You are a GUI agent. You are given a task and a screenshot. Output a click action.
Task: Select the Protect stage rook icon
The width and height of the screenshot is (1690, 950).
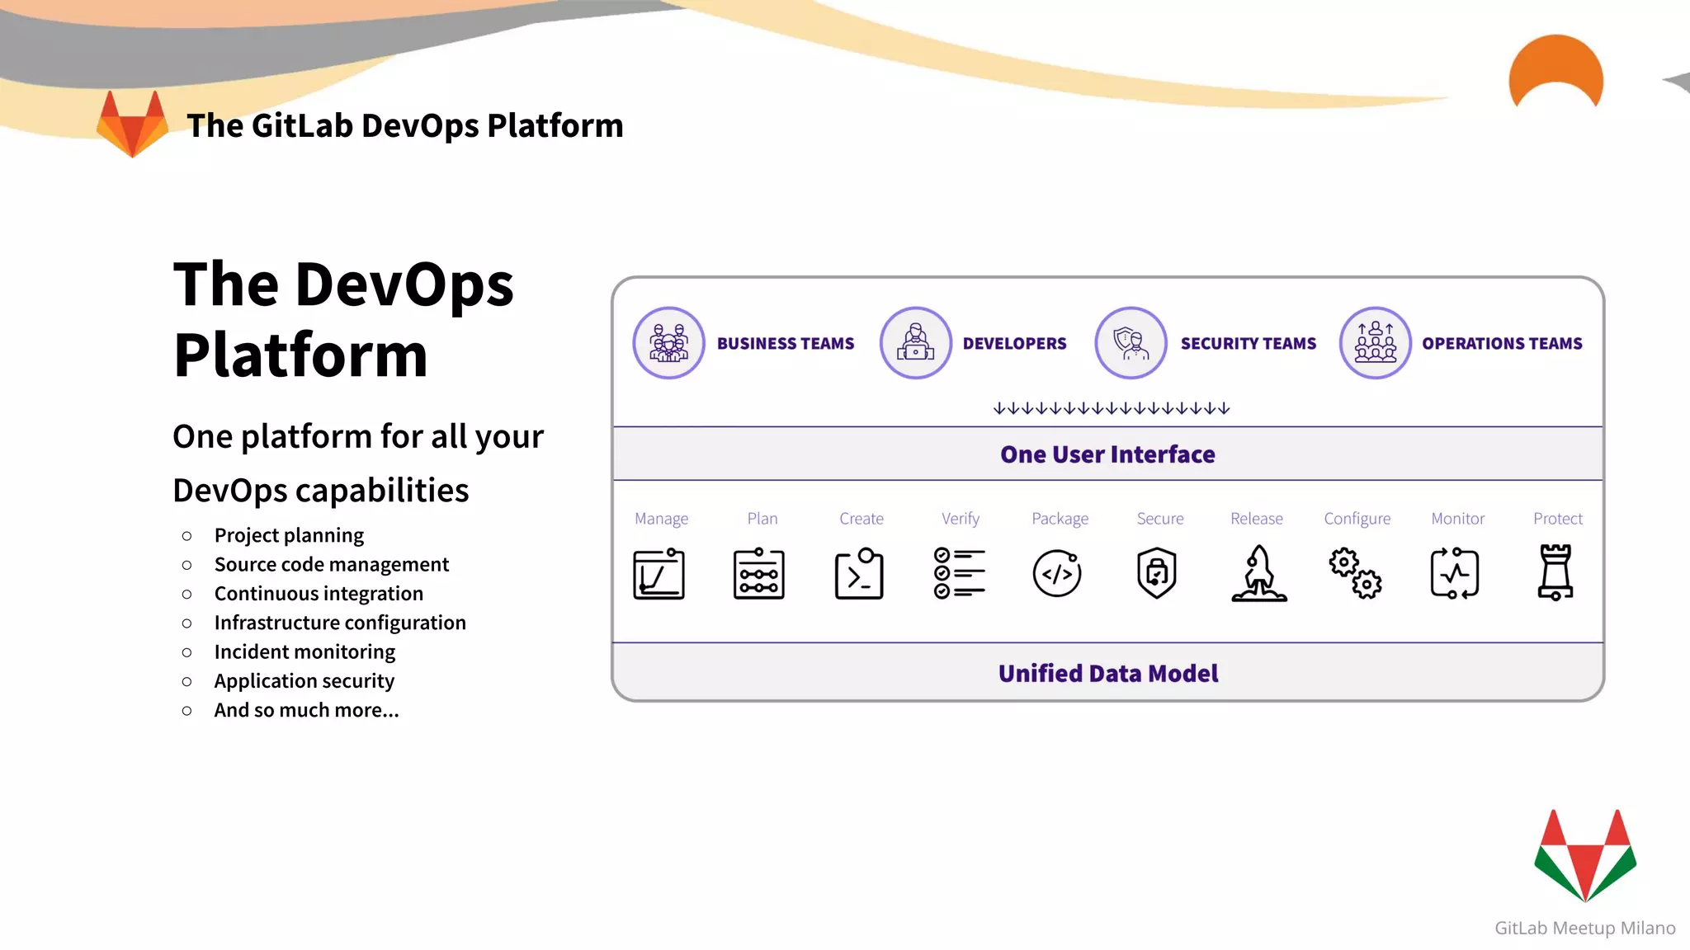coord(1555,572)
